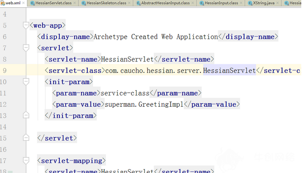
Task: Click the class icon on HessianServlet.class tab
Action: click(x=32, y=3)
